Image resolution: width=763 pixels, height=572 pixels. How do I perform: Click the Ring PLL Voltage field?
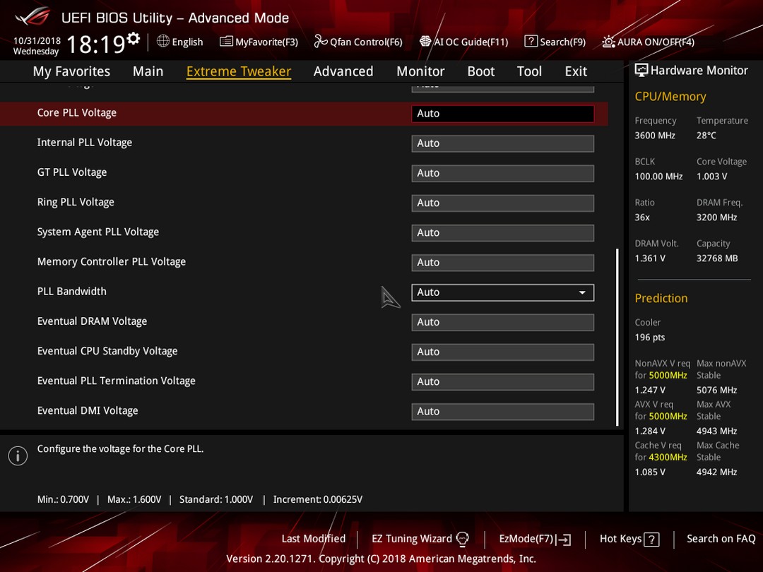click(x=503, y=203)
